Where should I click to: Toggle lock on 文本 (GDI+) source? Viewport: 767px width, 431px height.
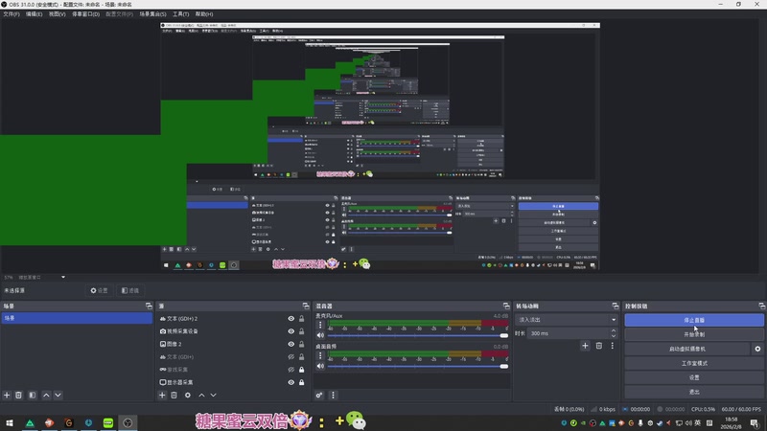pyautogui.click(x=302, y=356)
